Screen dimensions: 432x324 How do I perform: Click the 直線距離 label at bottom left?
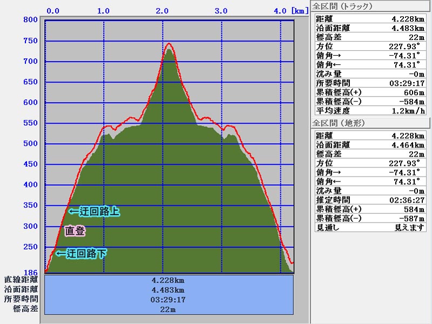pyautogui.click(x=21, y=280)
